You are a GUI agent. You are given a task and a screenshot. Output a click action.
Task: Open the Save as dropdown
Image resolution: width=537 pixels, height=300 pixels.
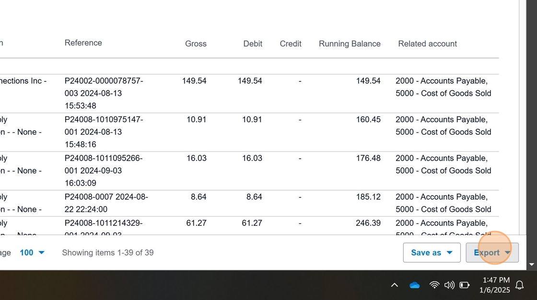432,253
